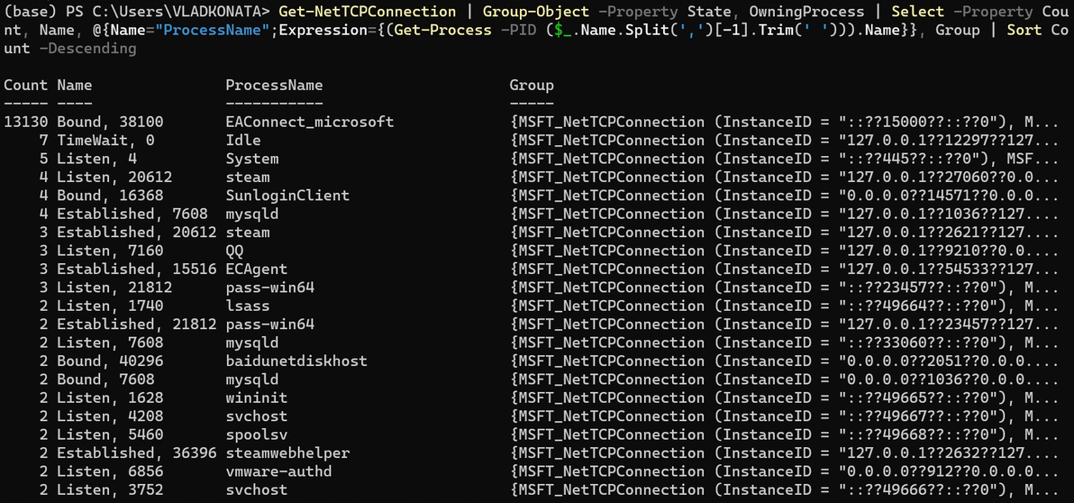This screenshot has height=503, width=1074.
Task: Click the ProcessName column header
Action: (x=274, y=85)
